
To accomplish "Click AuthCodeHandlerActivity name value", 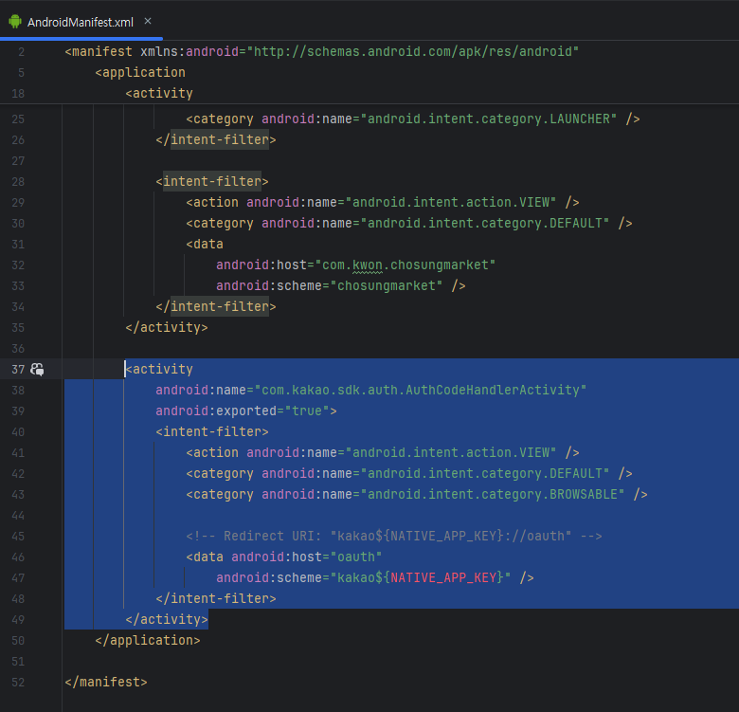I will pyautogui.click(x=421, y=390).
